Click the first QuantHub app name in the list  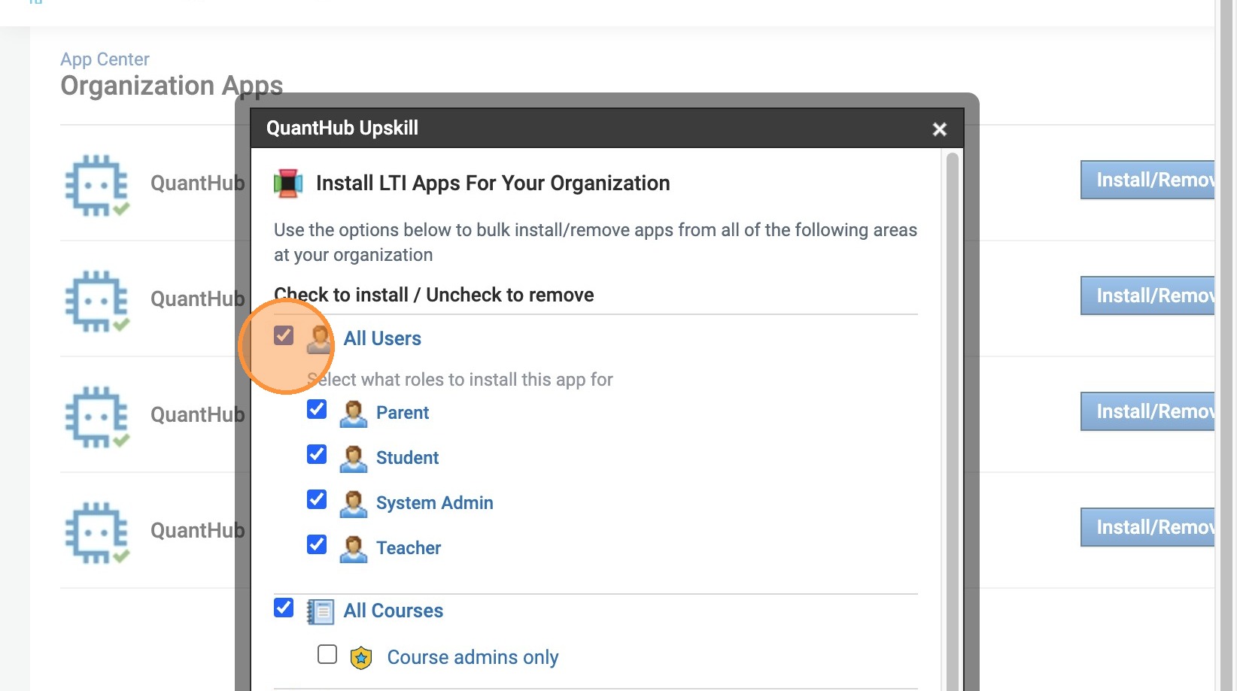197,183
